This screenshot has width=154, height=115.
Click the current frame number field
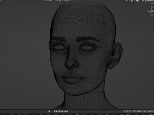pyautogui.click(x=128, y=111)
